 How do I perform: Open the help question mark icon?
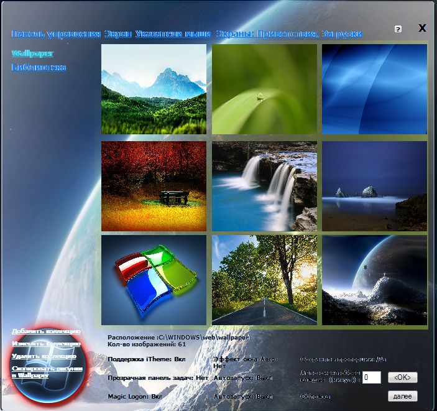(x=398, y=29)
